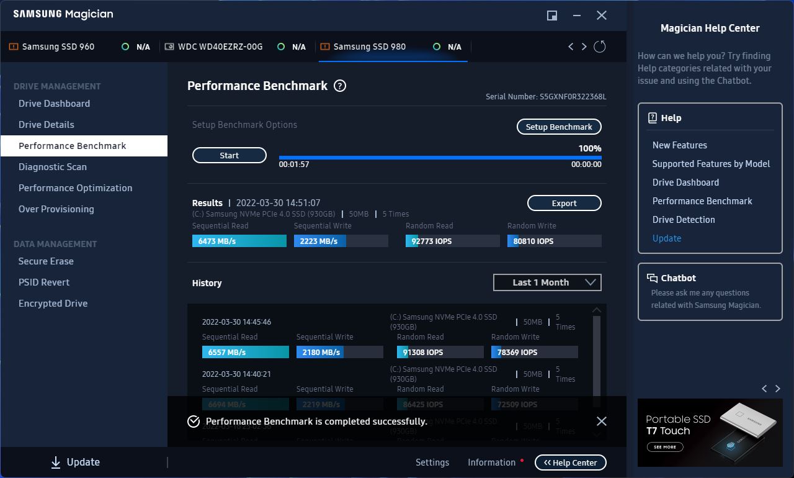Click the Setup Benchmark button
This screenshot has height=478, width=794.
[559, 127]
